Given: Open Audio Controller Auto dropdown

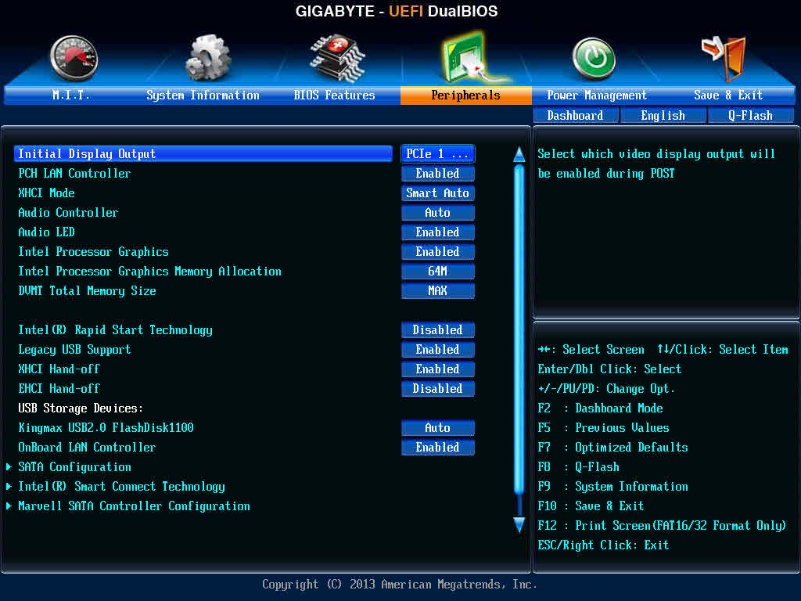Looking at the screenshot, I should click(438, 213).
